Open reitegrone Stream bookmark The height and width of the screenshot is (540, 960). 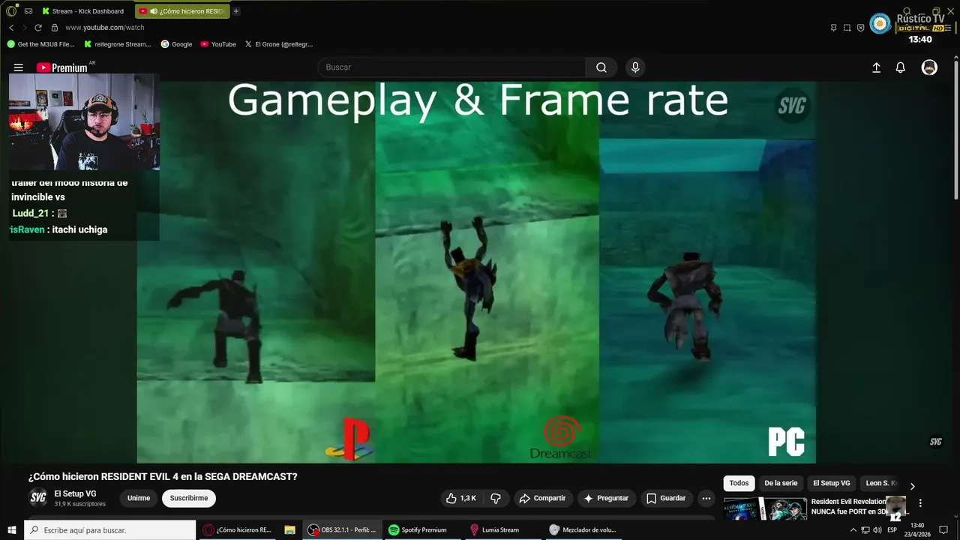[118, 44]
